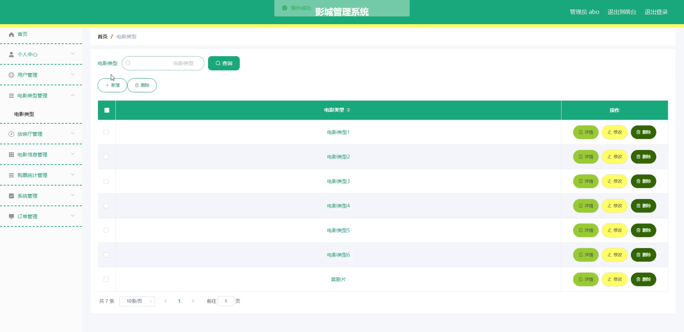Viewport: 684px width, 332px height.
Task: Check the row for 电影类型2
Action: point(106,157)
